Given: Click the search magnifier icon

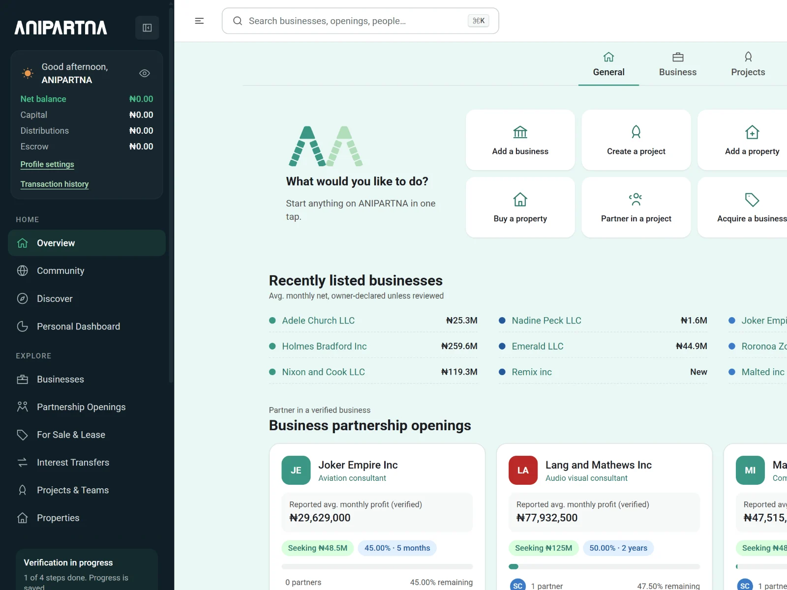Looking at the screenshot, I should point(238,21).
